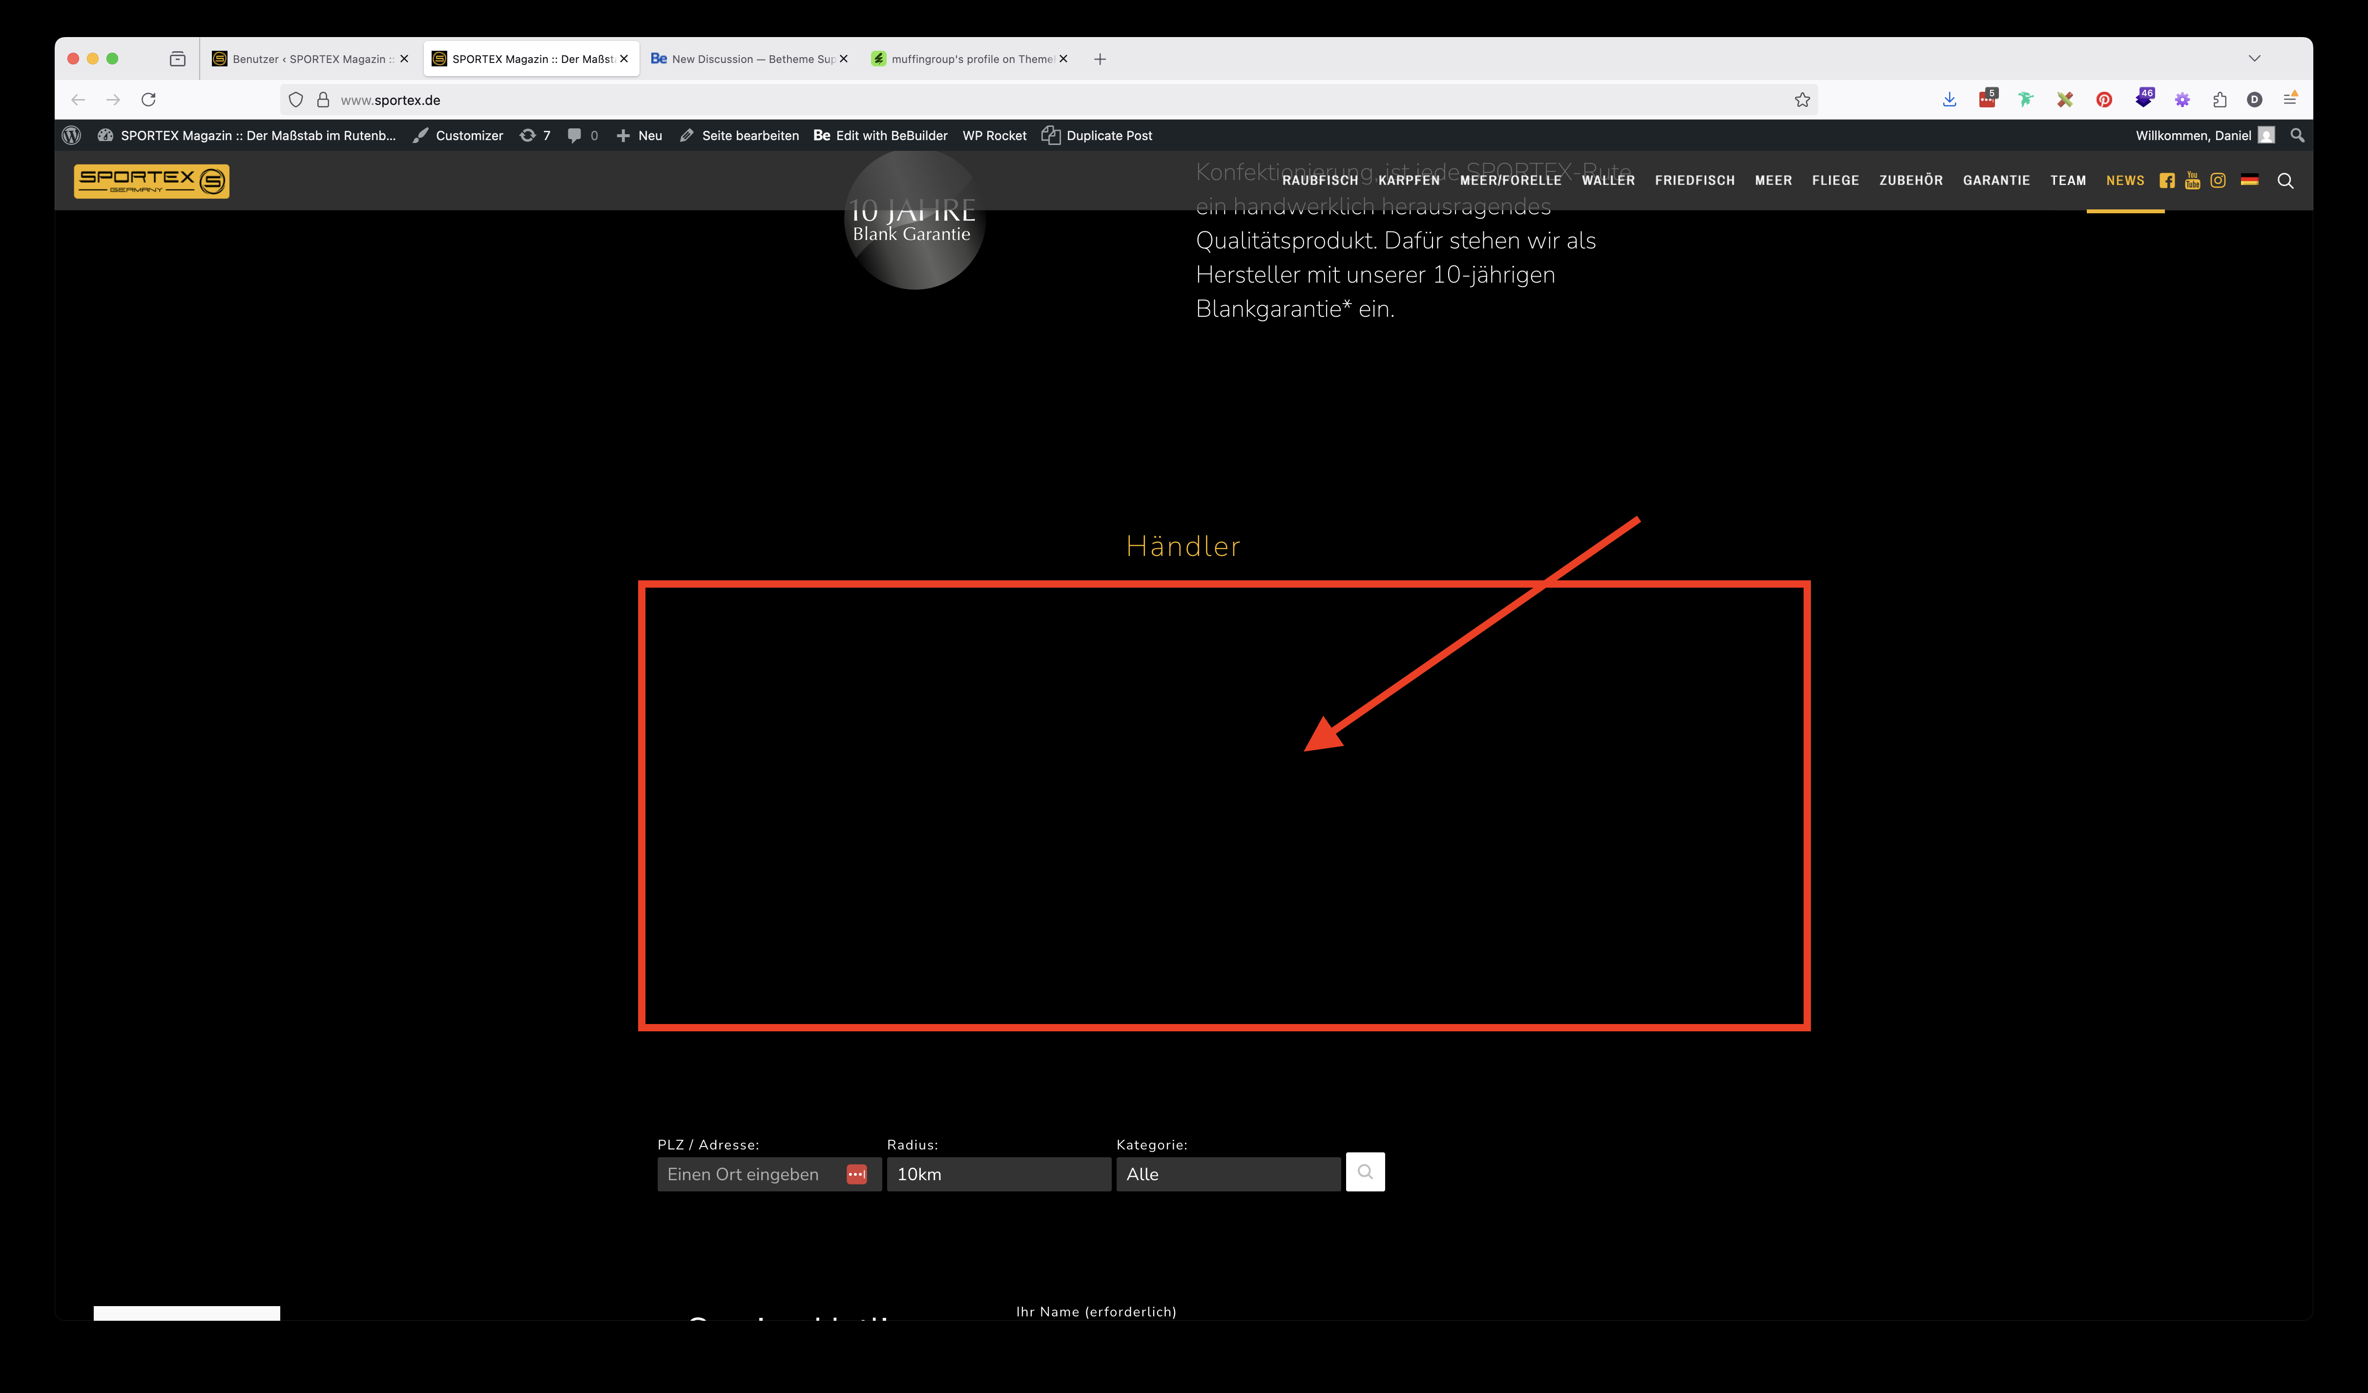Open the WP Rocket admin bar menu
Image resolution: width=2368 pixels, height=1393 pixels.
994,135
